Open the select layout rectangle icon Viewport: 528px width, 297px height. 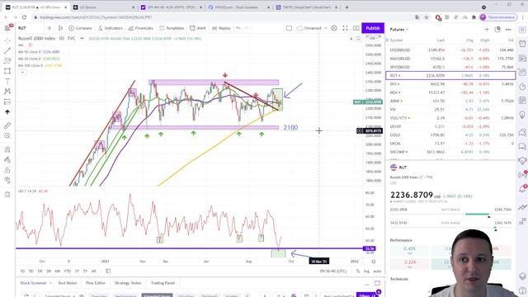coord(289,28)
